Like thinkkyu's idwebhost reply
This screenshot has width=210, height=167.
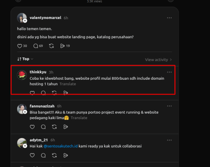tap(32, 93)
